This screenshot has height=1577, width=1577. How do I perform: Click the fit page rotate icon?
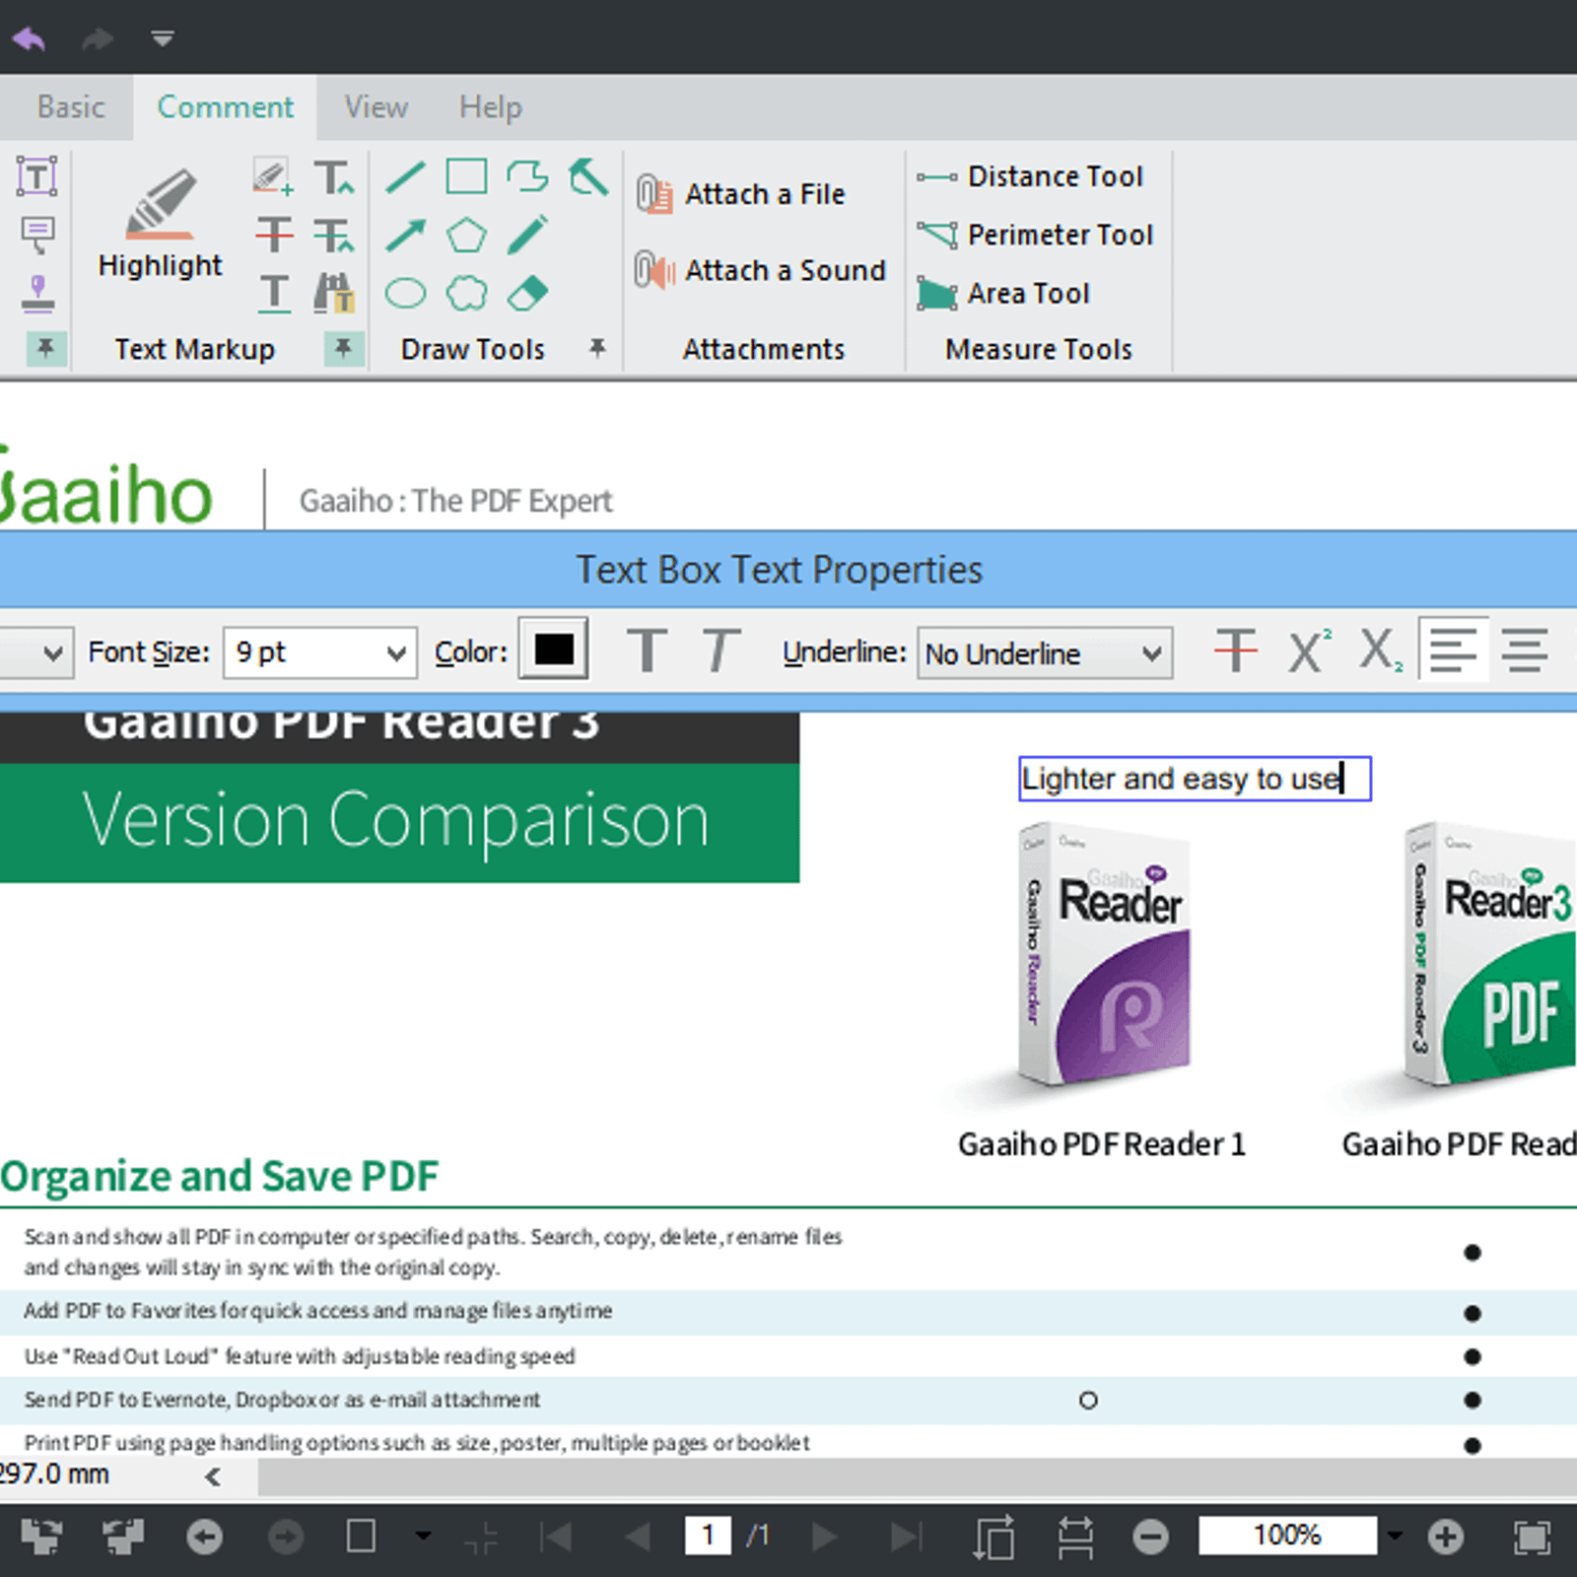(x=994, y=1537)
